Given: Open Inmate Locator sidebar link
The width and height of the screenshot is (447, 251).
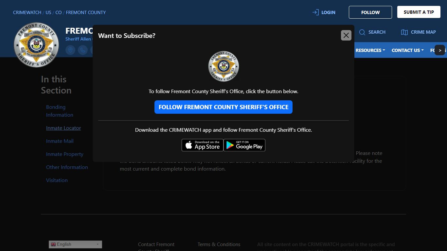Looking at the screenshot, I should point(63,128).
